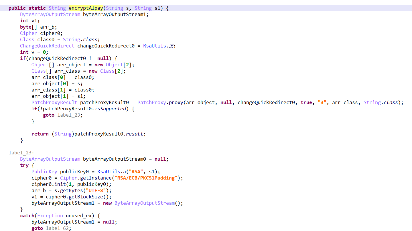Click the PatchProxyResult type name
The height and width of the screenshot is (231, 412).
pos(54,102)
